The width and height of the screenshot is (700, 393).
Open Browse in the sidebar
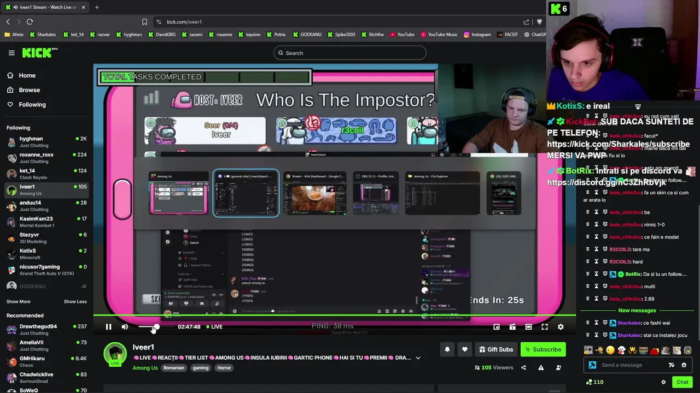tap(46, 90)
